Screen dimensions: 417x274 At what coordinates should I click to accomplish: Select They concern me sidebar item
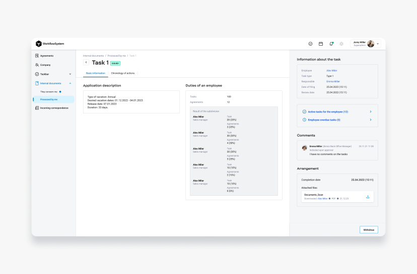49,92
